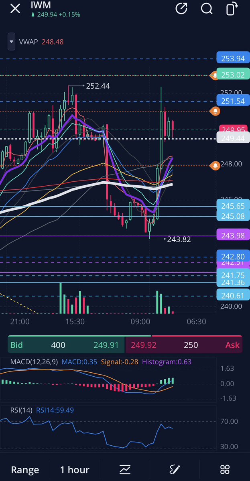
Task: Tap the search magnifier icon
Action: click(207, 8)
